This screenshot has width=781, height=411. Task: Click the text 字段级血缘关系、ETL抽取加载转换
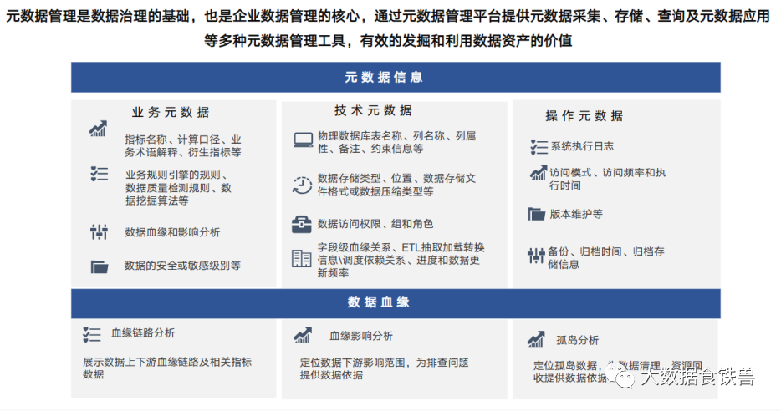pos(401,261)
